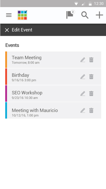Tap the purple SEO Workshop color bar
The height and width of the screenshot is (189, 106).
pyautogui.click(x=6, y=93)
